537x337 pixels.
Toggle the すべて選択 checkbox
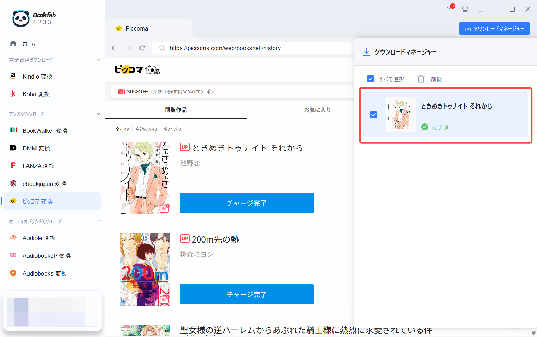coord(370,79)
